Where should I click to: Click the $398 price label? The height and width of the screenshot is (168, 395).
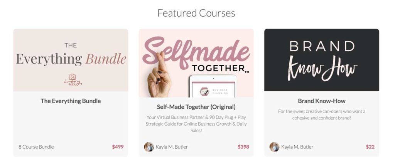pos(243,147)
